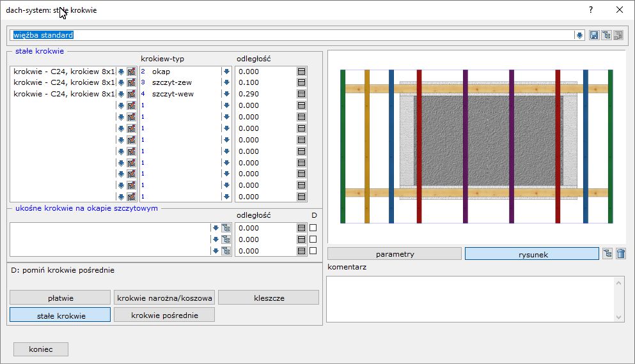Screen dimensions: 635x364
Task: Expand the więźba standard preset dropdown
Action: [579, 36]
